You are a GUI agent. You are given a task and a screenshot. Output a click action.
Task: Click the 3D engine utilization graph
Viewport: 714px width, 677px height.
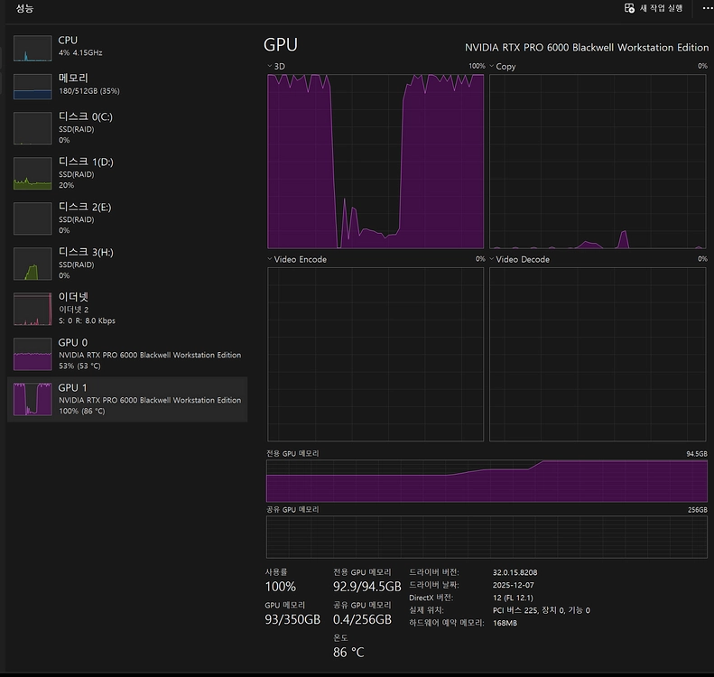point(376,162)
